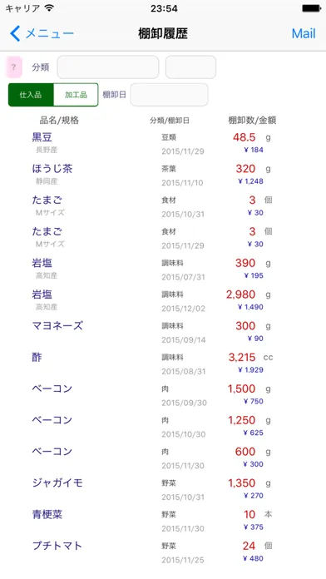
Task: Tap the pink question mark help icon
Action: (14, 67)
